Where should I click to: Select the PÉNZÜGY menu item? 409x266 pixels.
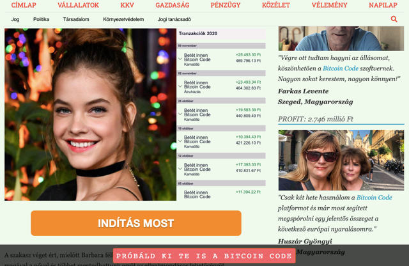click(226, 5)
